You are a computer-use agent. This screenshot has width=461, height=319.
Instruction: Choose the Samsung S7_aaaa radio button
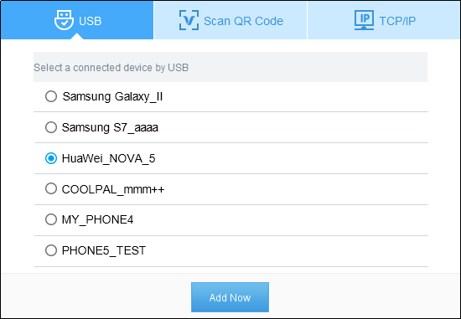[51, 127]
